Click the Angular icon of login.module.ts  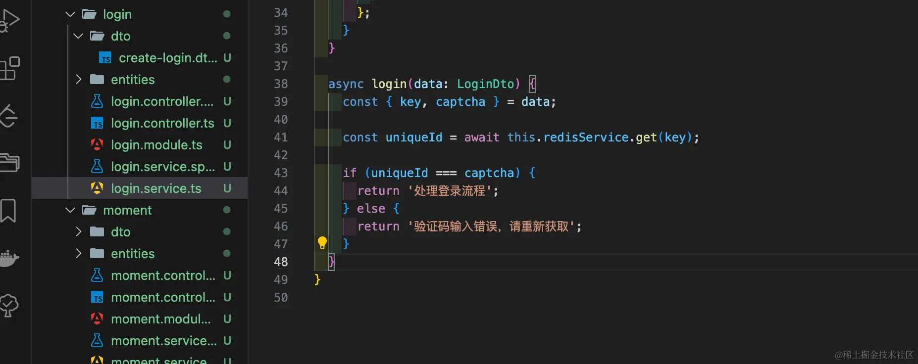97,144
